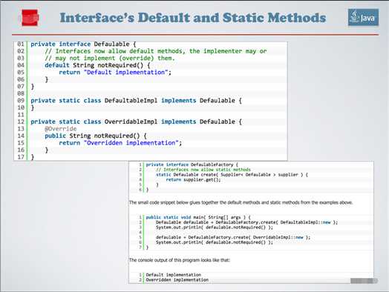389x292 pixels.
Task: Select comment "// Interfaces now allow static methods"
Action: [x=203, y=170]
